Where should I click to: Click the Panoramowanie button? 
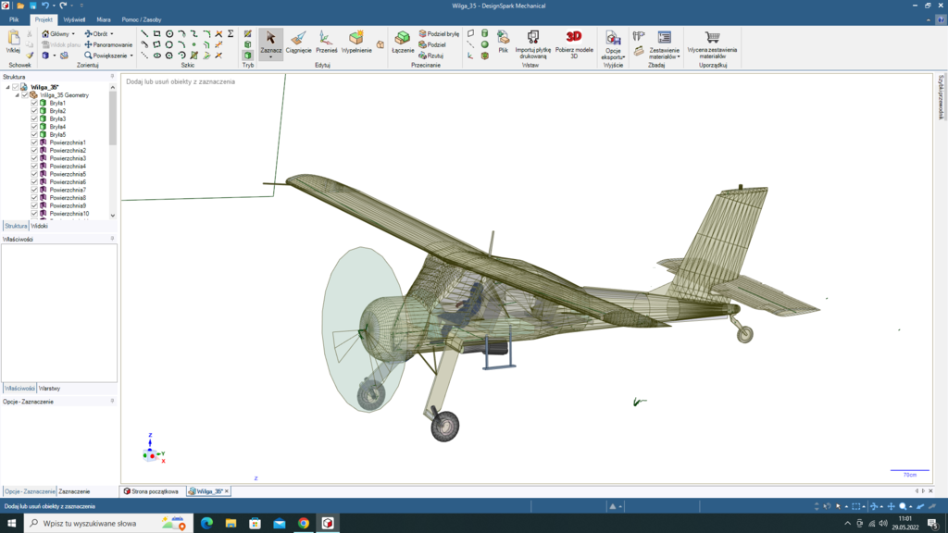coord(108,44)
